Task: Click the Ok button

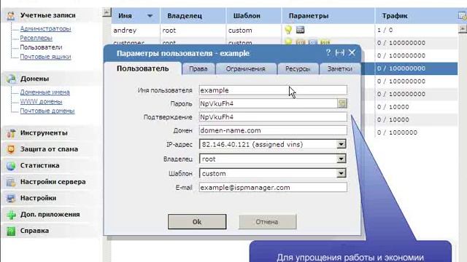Action: (x=197, y=222)
